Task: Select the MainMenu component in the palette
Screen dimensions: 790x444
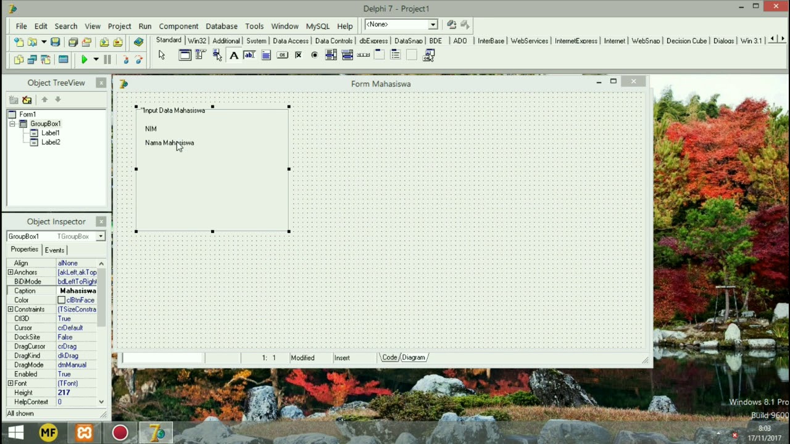Action: coord(201,55)
